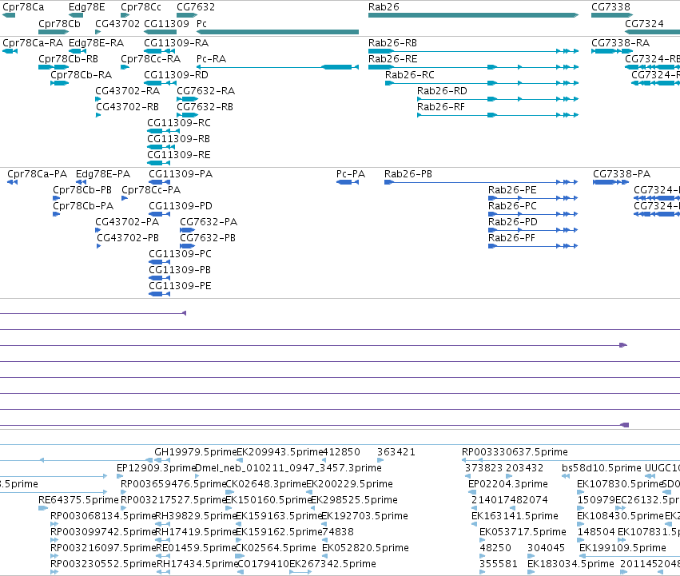Click the Edg78E-PA protein label
Viewport: 680px width, 576px height.
pos(103,174)
